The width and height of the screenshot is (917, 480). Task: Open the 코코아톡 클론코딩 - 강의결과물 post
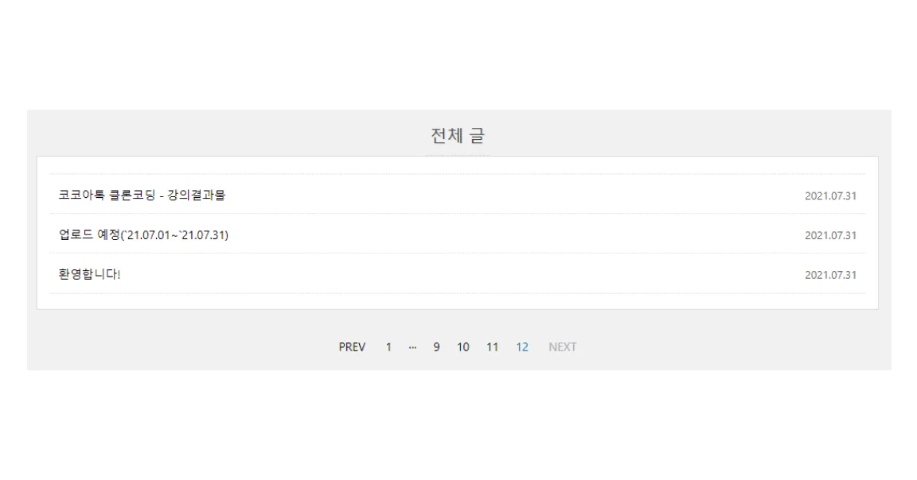coord(142,195)
